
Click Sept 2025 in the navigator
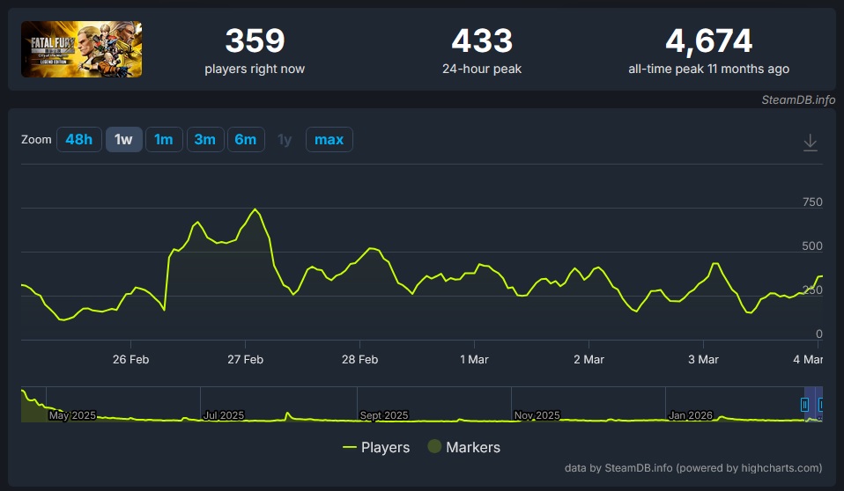click(x=384, y=415)
